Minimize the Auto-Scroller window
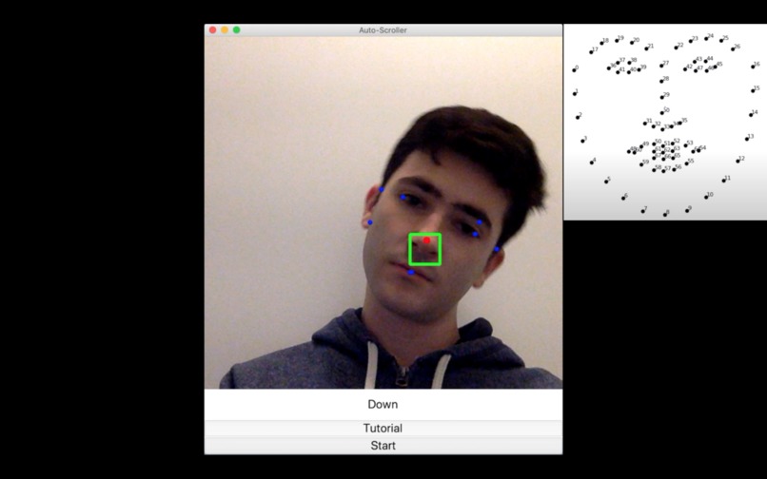 coord(225,29)
